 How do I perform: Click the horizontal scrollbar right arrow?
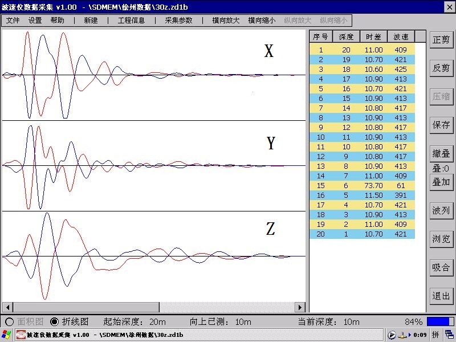(300, 307)
